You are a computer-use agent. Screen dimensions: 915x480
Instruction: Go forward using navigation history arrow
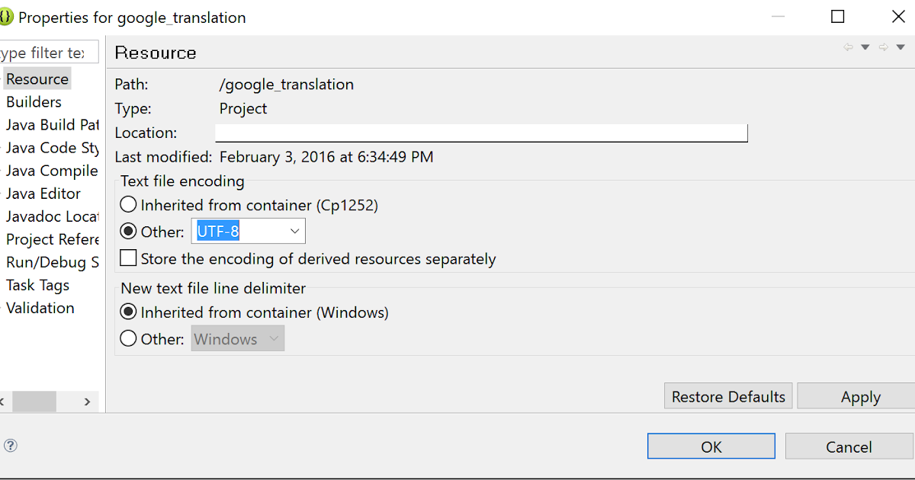point(884,47)
